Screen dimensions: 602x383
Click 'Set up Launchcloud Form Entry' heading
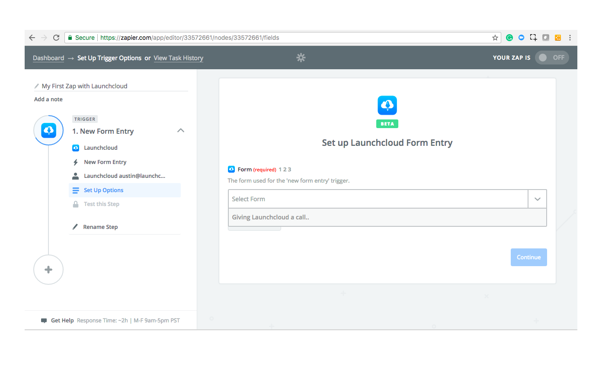point(387,143)
